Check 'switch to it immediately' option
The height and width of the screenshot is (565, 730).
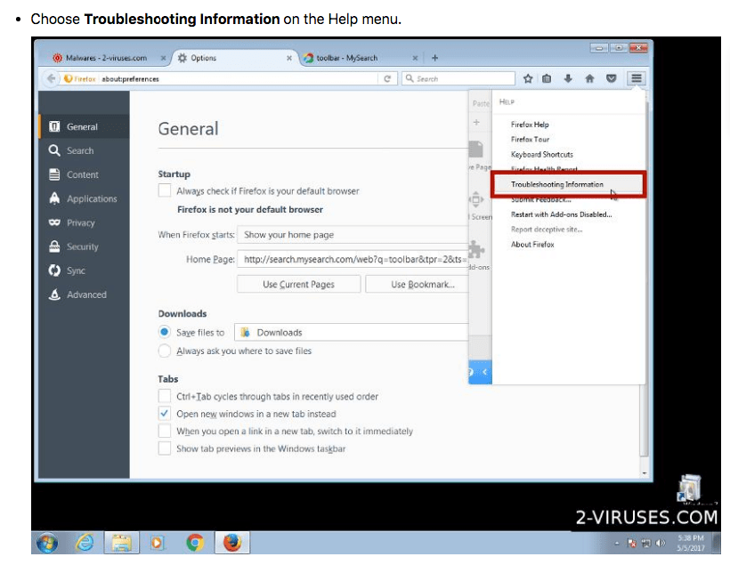165,431
